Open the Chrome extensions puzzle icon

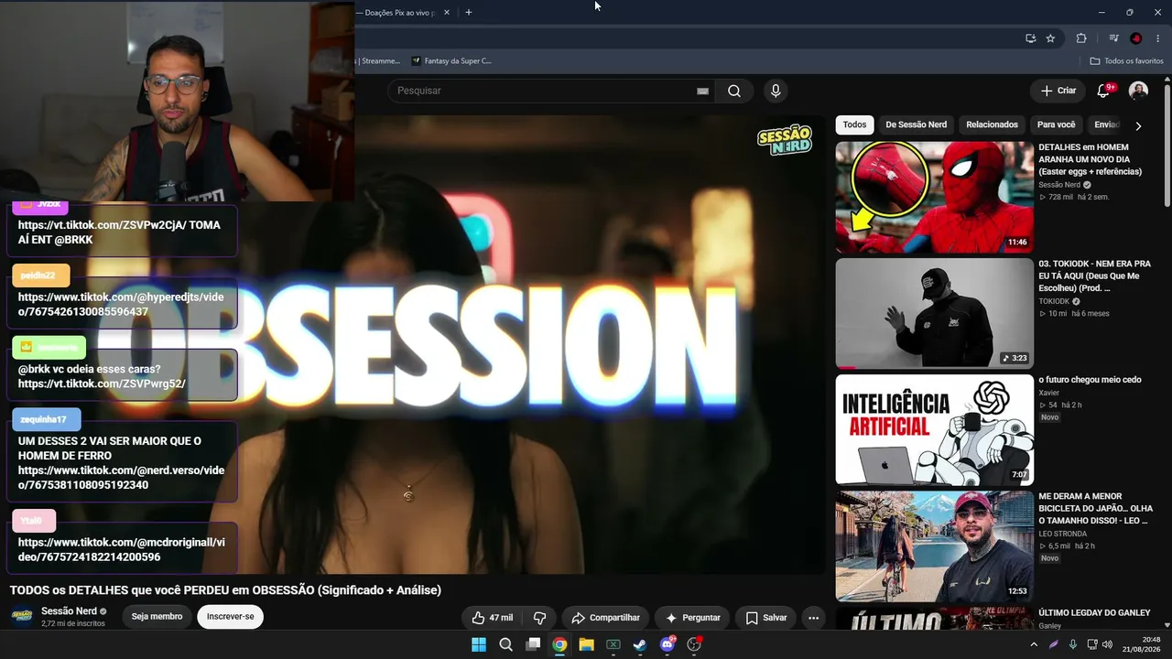click(x=1081, y=38)
